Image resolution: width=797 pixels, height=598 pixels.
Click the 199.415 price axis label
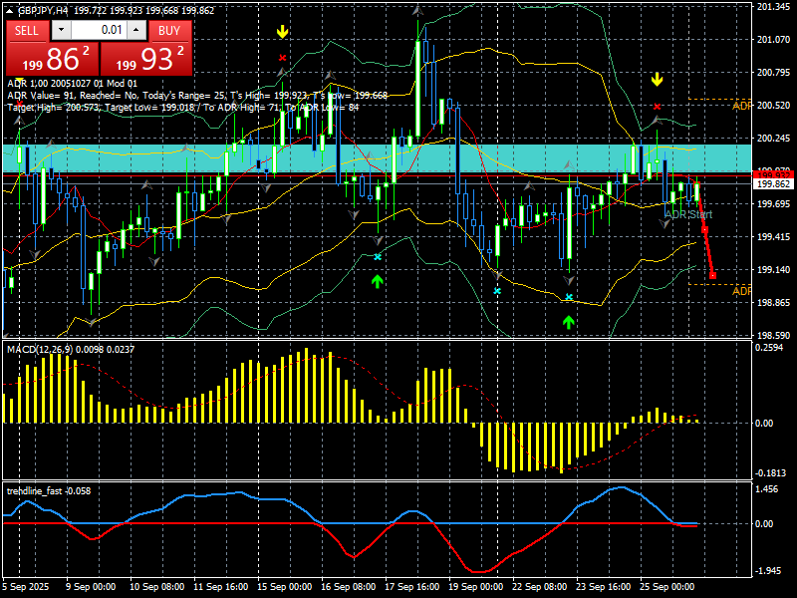[773, 237]
